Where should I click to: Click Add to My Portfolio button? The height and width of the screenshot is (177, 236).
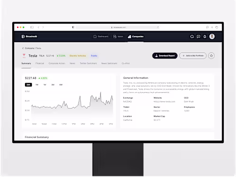[193, 56]
